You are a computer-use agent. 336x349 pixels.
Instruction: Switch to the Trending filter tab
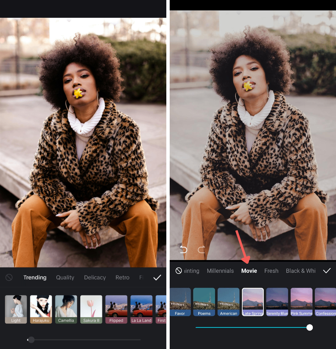click(35, 277)
